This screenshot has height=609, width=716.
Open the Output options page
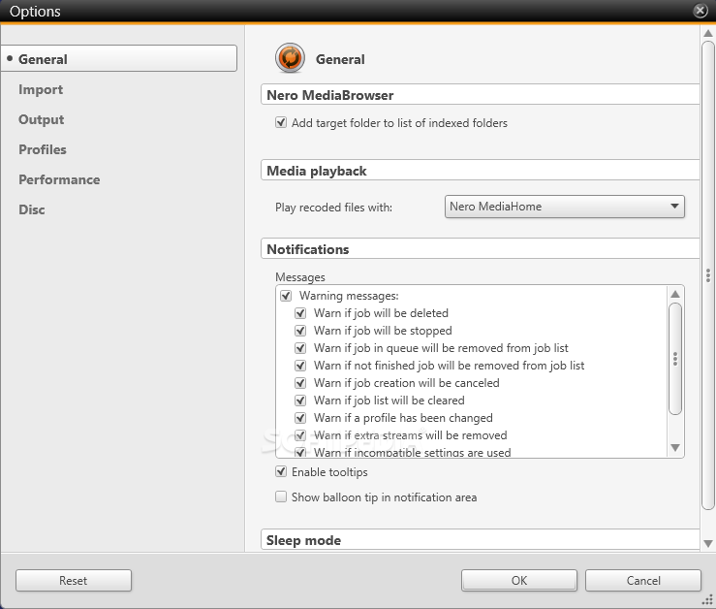point(41,119)
